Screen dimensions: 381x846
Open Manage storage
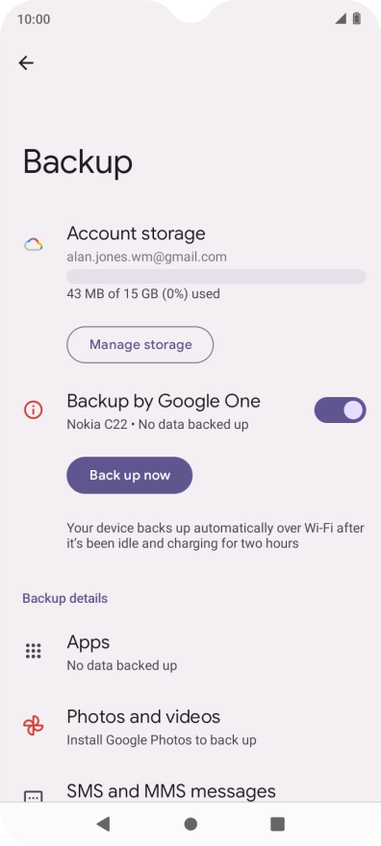140,345
